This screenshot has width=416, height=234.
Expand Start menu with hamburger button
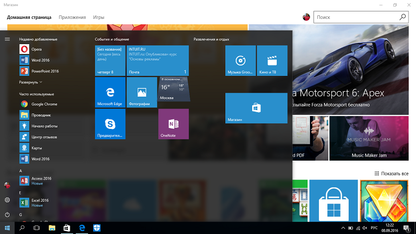pyautogui.click(x=7, y=39)
